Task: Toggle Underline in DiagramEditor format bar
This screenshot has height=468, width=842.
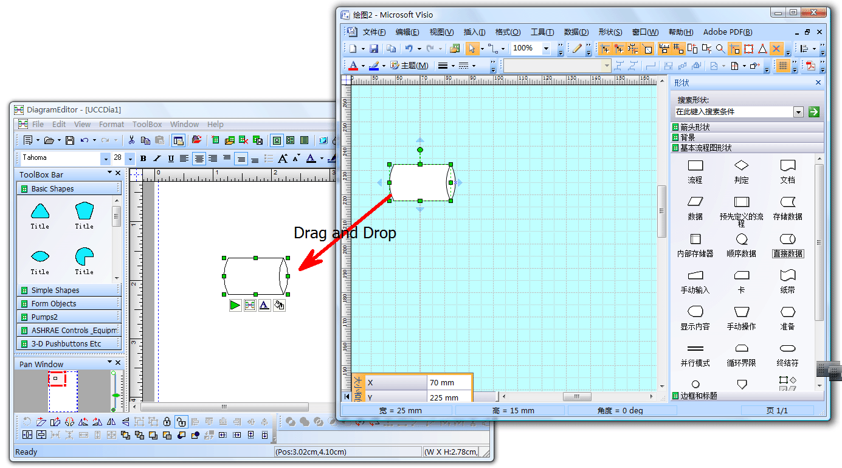Action: tap(171, 159)
